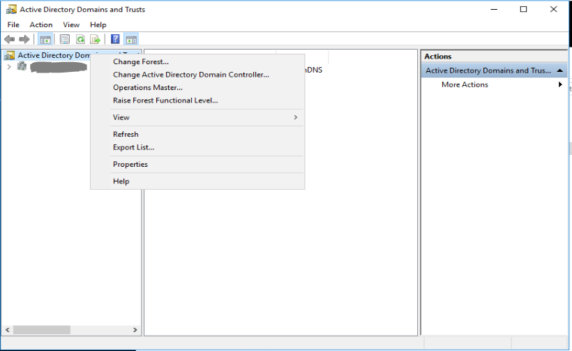Viewport: 572px width, 351px height.
Task: Open Properties via the toolbar icon
Action: tap(65, 39)
